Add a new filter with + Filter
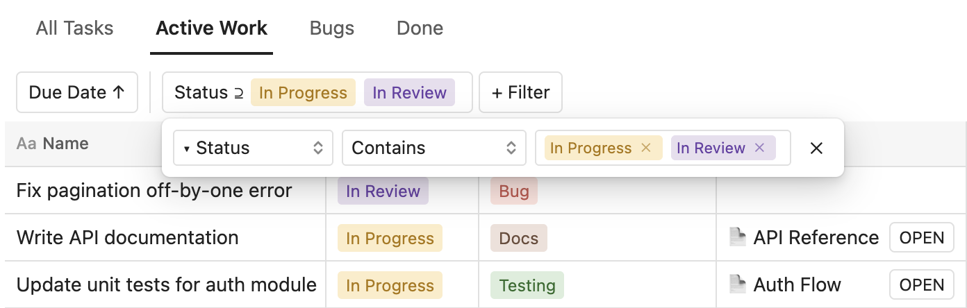Image resolution: width=967 pixels, height=308 pixels. point(520,92)
